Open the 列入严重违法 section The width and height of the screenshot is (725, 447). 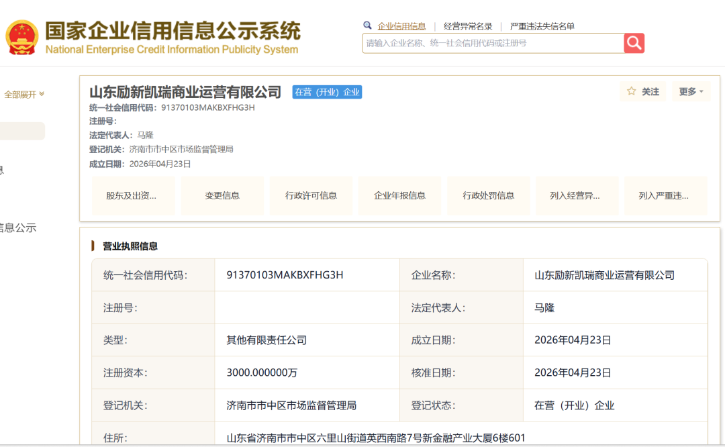click(663, 196)
